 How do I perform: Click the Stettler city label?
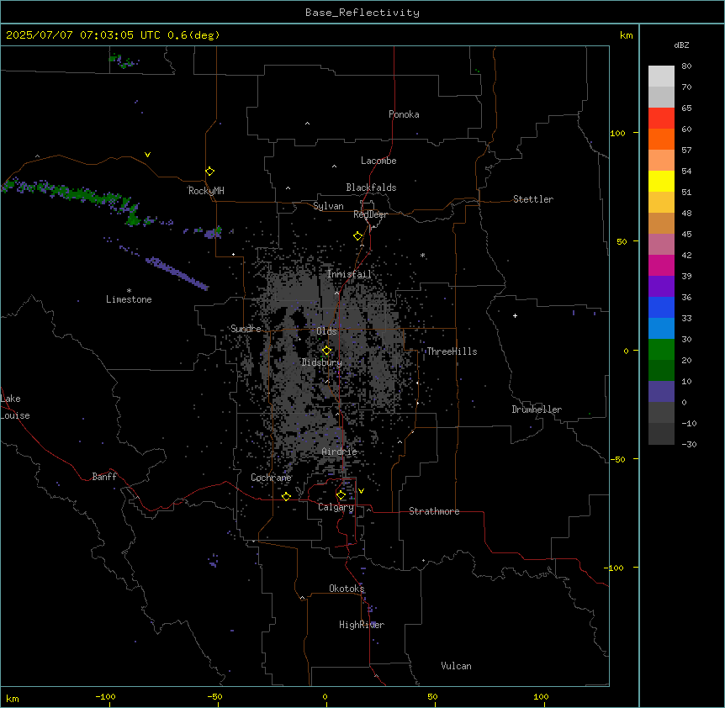(x=533, y=199)
